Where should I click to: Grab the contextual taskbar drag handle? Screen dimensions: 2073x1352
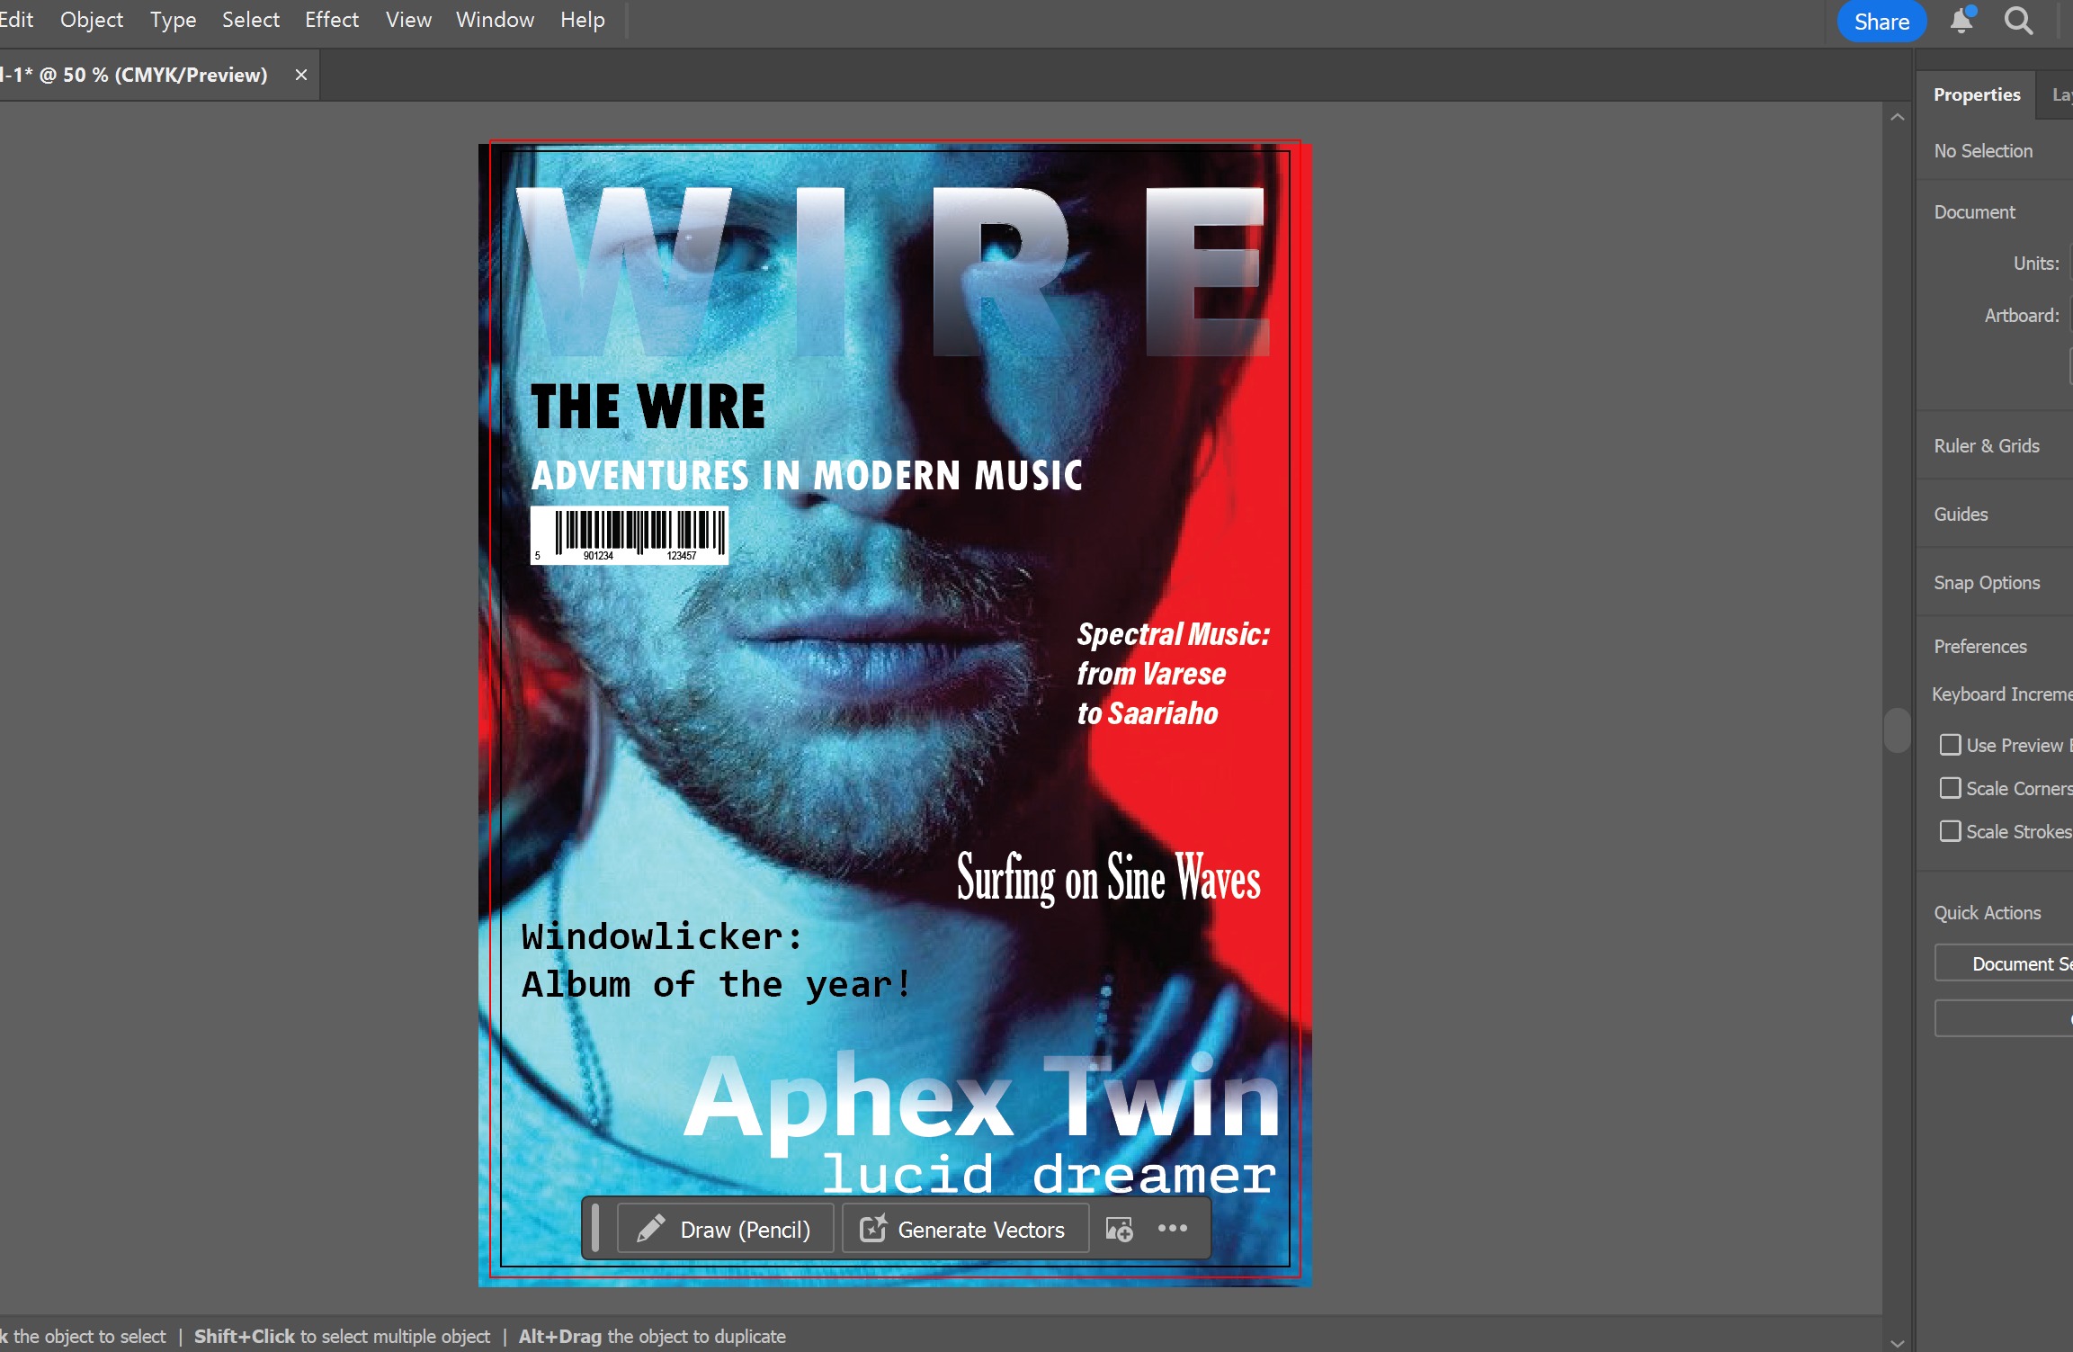click(x=595, y=1229)
